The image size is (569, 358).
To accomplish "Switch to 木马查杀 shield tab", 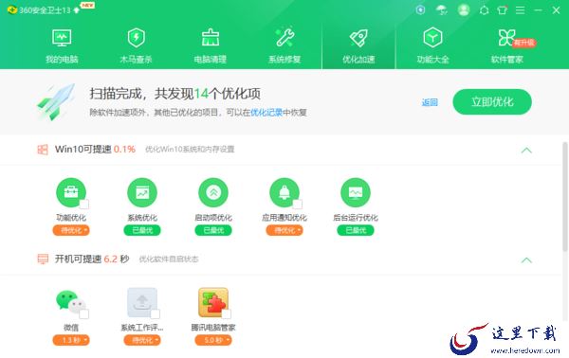I will click(x=136, y=46).
